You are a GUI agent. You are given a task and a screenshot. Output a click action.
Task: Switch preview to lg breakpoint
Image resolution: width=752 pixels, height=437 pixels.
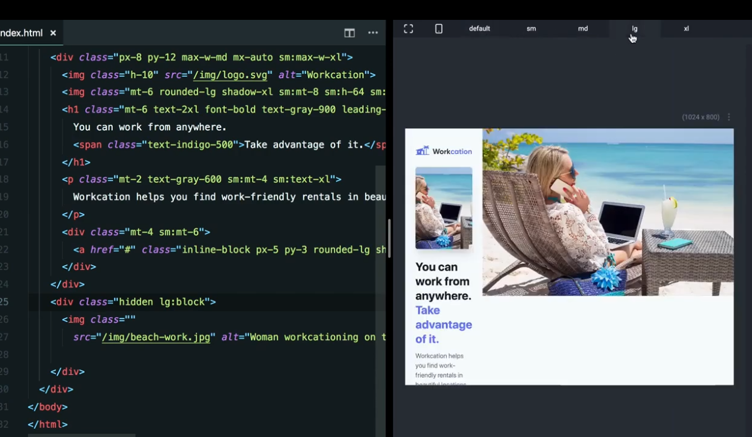tap(635, 29)
